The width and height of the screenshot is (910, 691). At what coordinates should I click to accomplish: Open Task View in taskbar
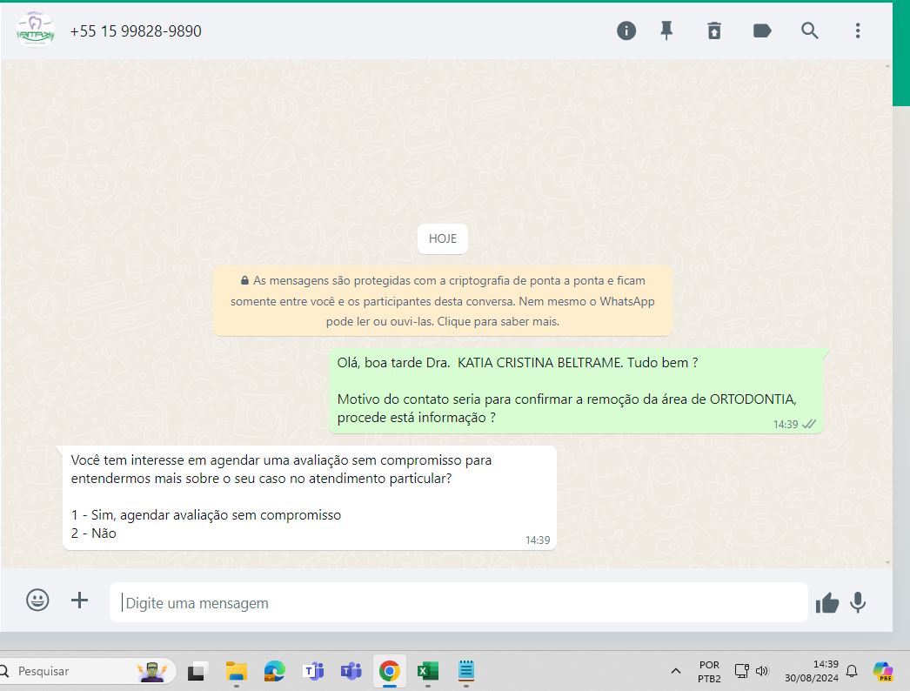pyautogui.click(x=197, y=671)
